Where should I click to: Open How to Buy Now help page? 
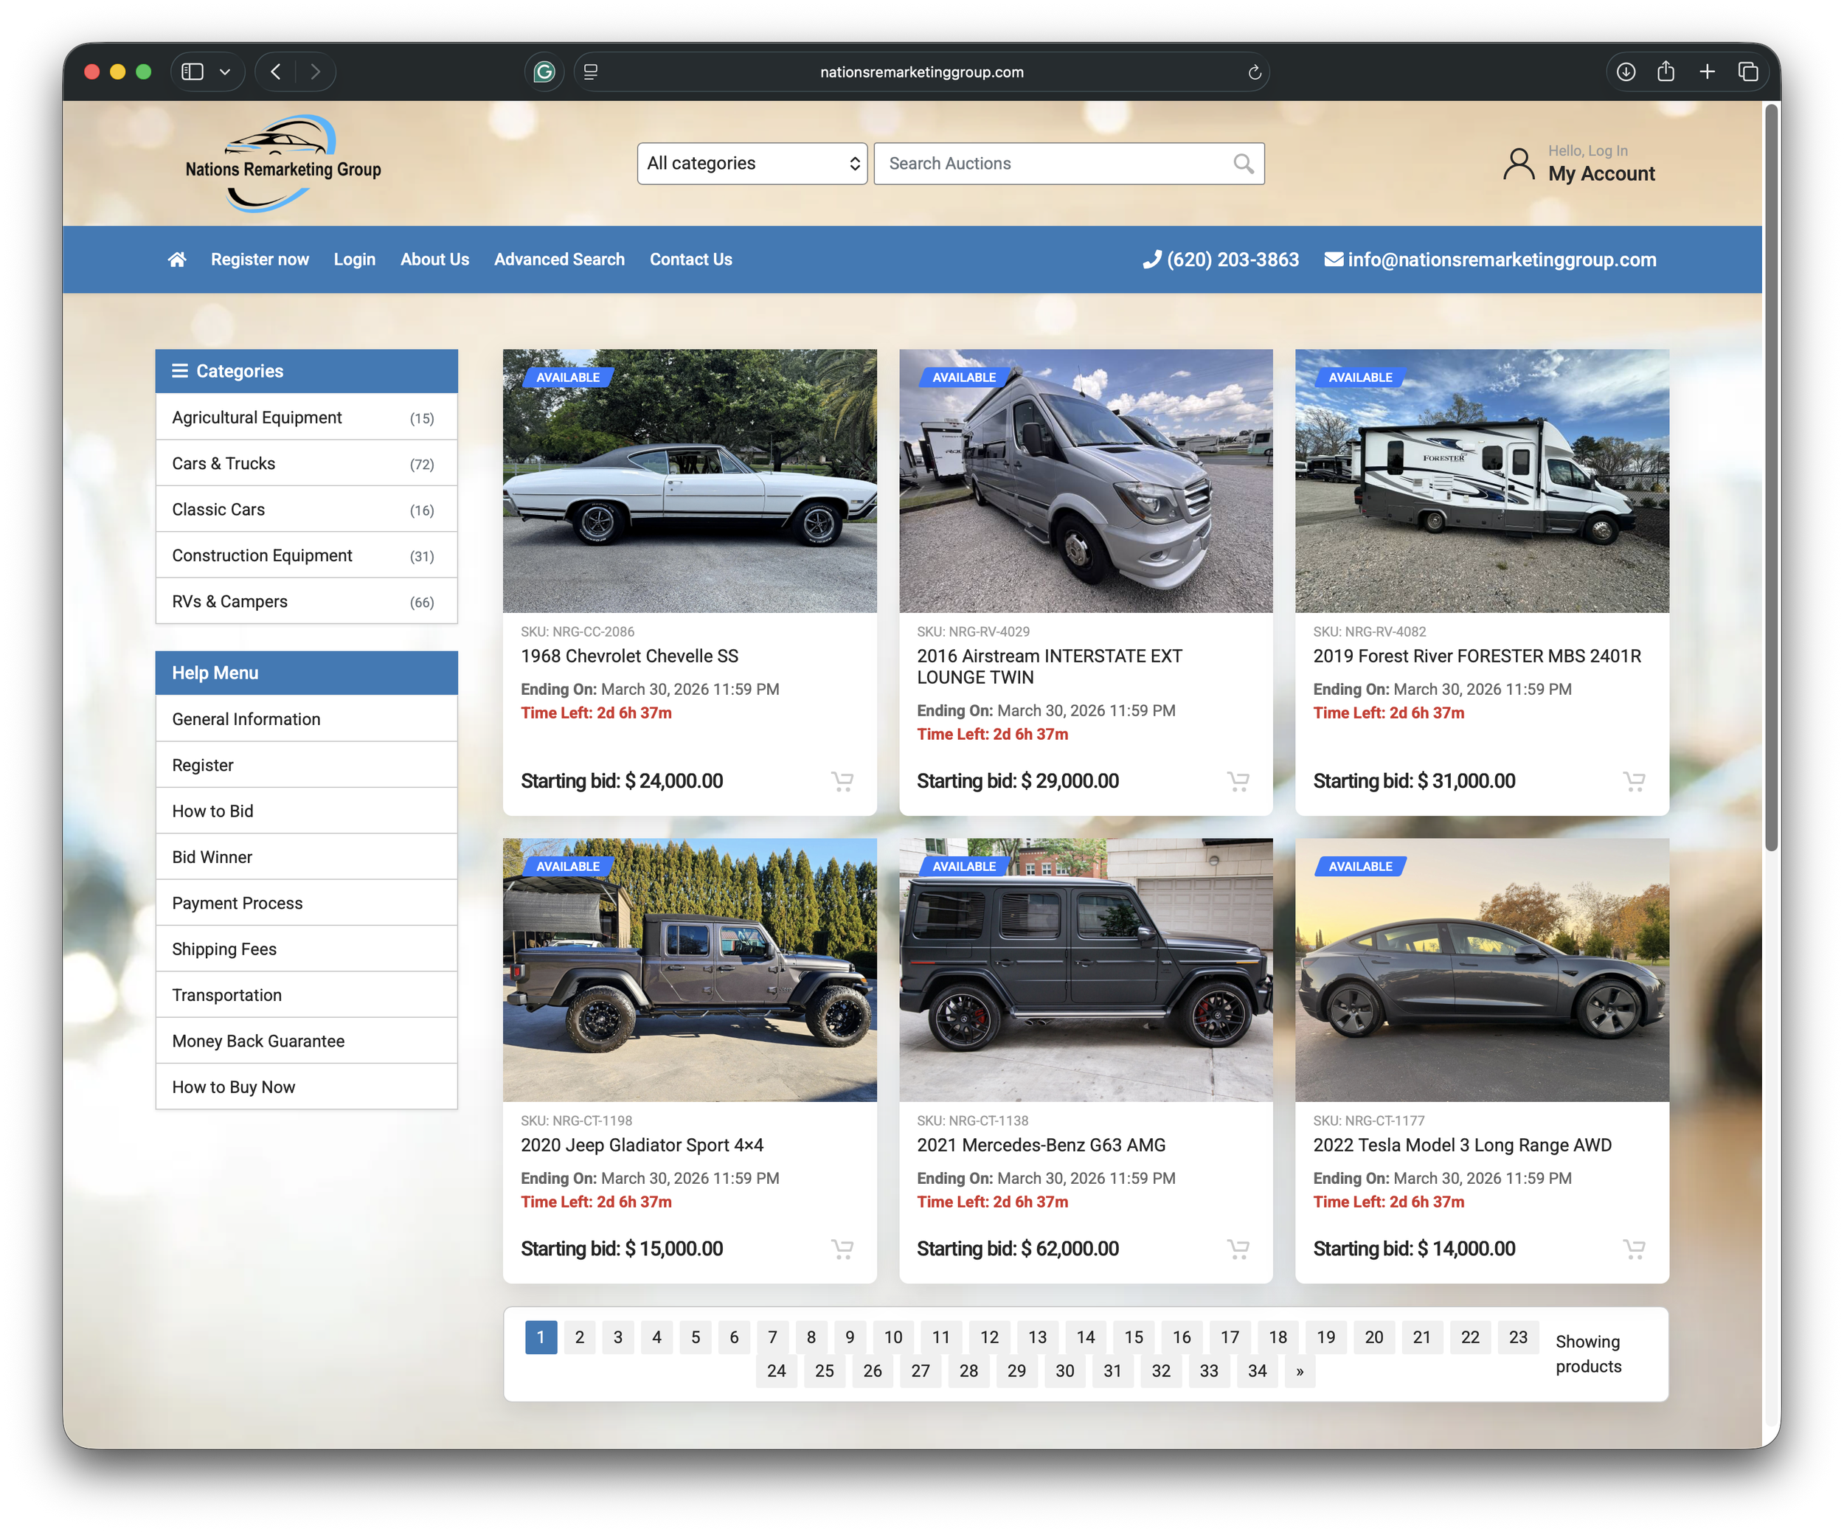(x=306, y=1087)
